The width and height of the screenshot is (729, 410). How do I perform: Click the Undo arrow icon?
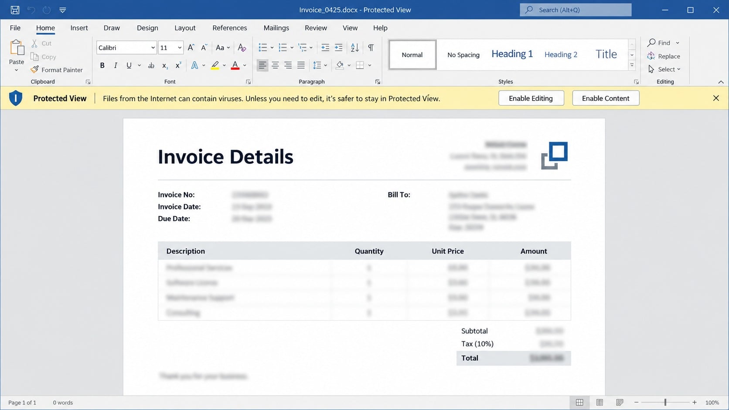31,10
